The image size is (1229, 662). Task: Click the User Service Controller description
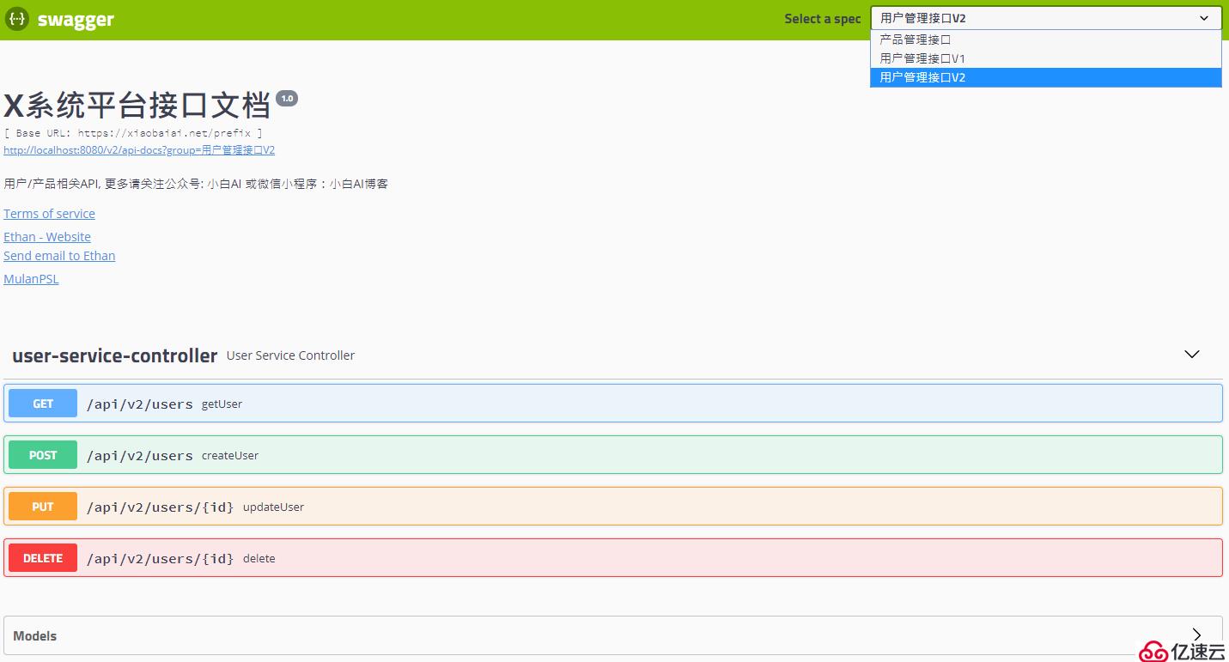(290, 355)
